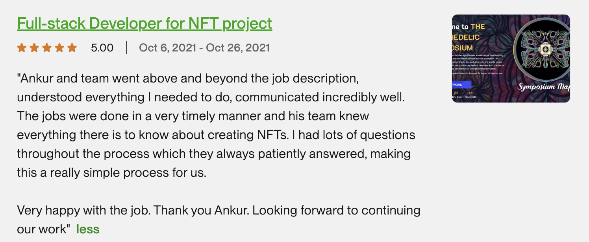589x242 pixels.
Task: Click the 24 Minutes countdown in the thumbnail
Action: pos(456,95)
